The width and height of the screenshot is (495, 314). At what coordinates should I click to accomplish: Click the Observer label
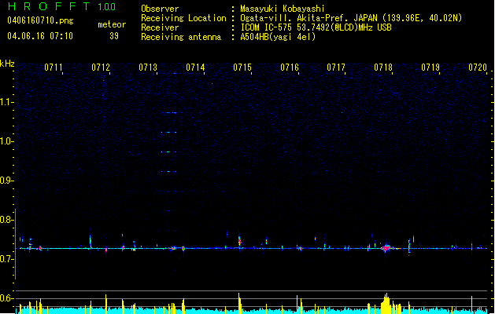(x=160, y=9)
